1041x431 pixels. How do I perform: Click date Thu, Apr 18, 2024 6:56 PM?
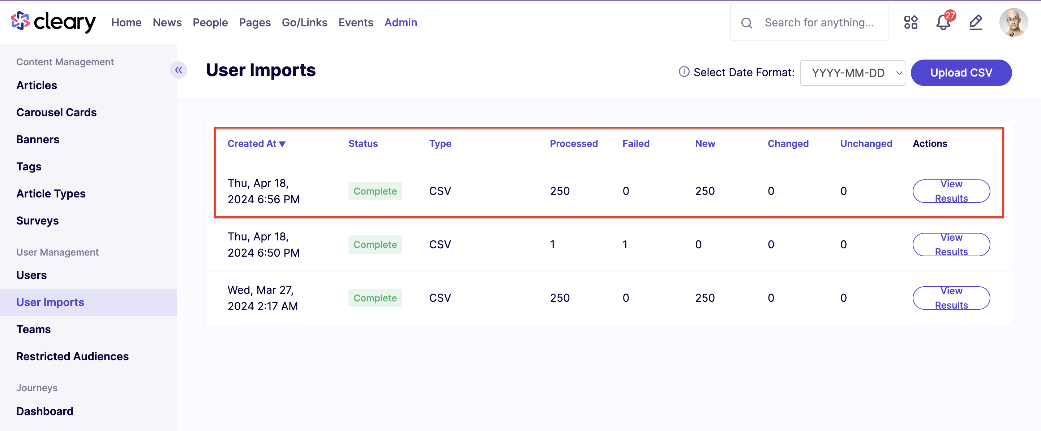click(264, 191)
